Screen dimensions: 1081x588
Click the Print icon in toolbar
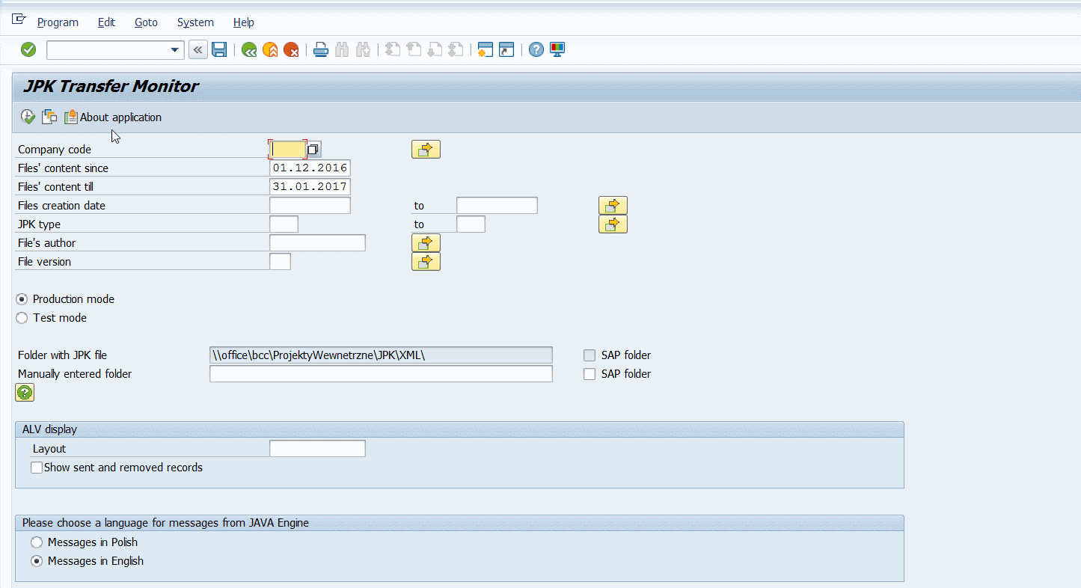click(321, 50)
